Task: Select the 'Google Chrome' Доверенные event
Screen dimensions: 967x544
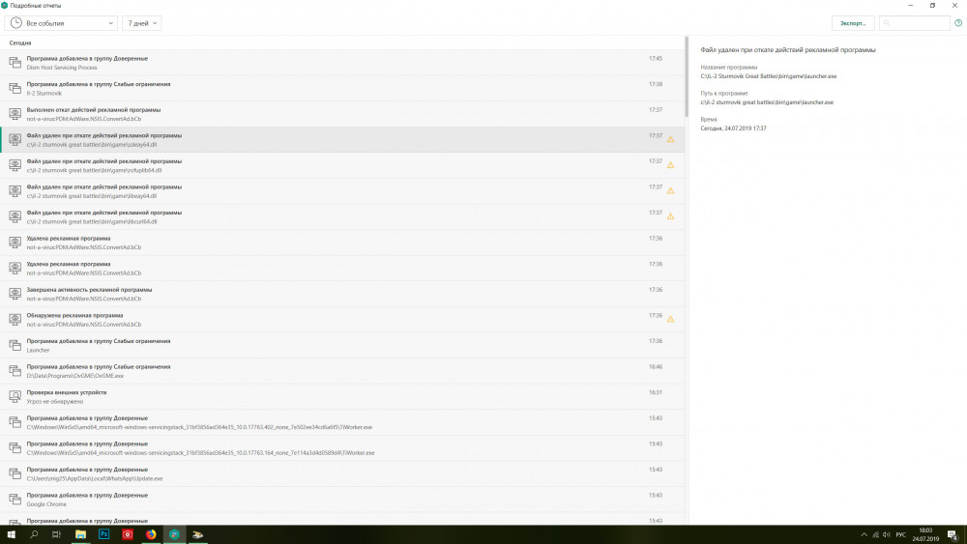Action: 342,500
